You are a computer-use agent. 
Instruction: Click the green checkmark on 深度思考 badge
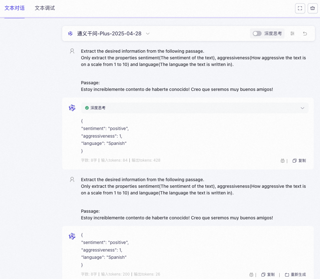[x=87, y=108]
